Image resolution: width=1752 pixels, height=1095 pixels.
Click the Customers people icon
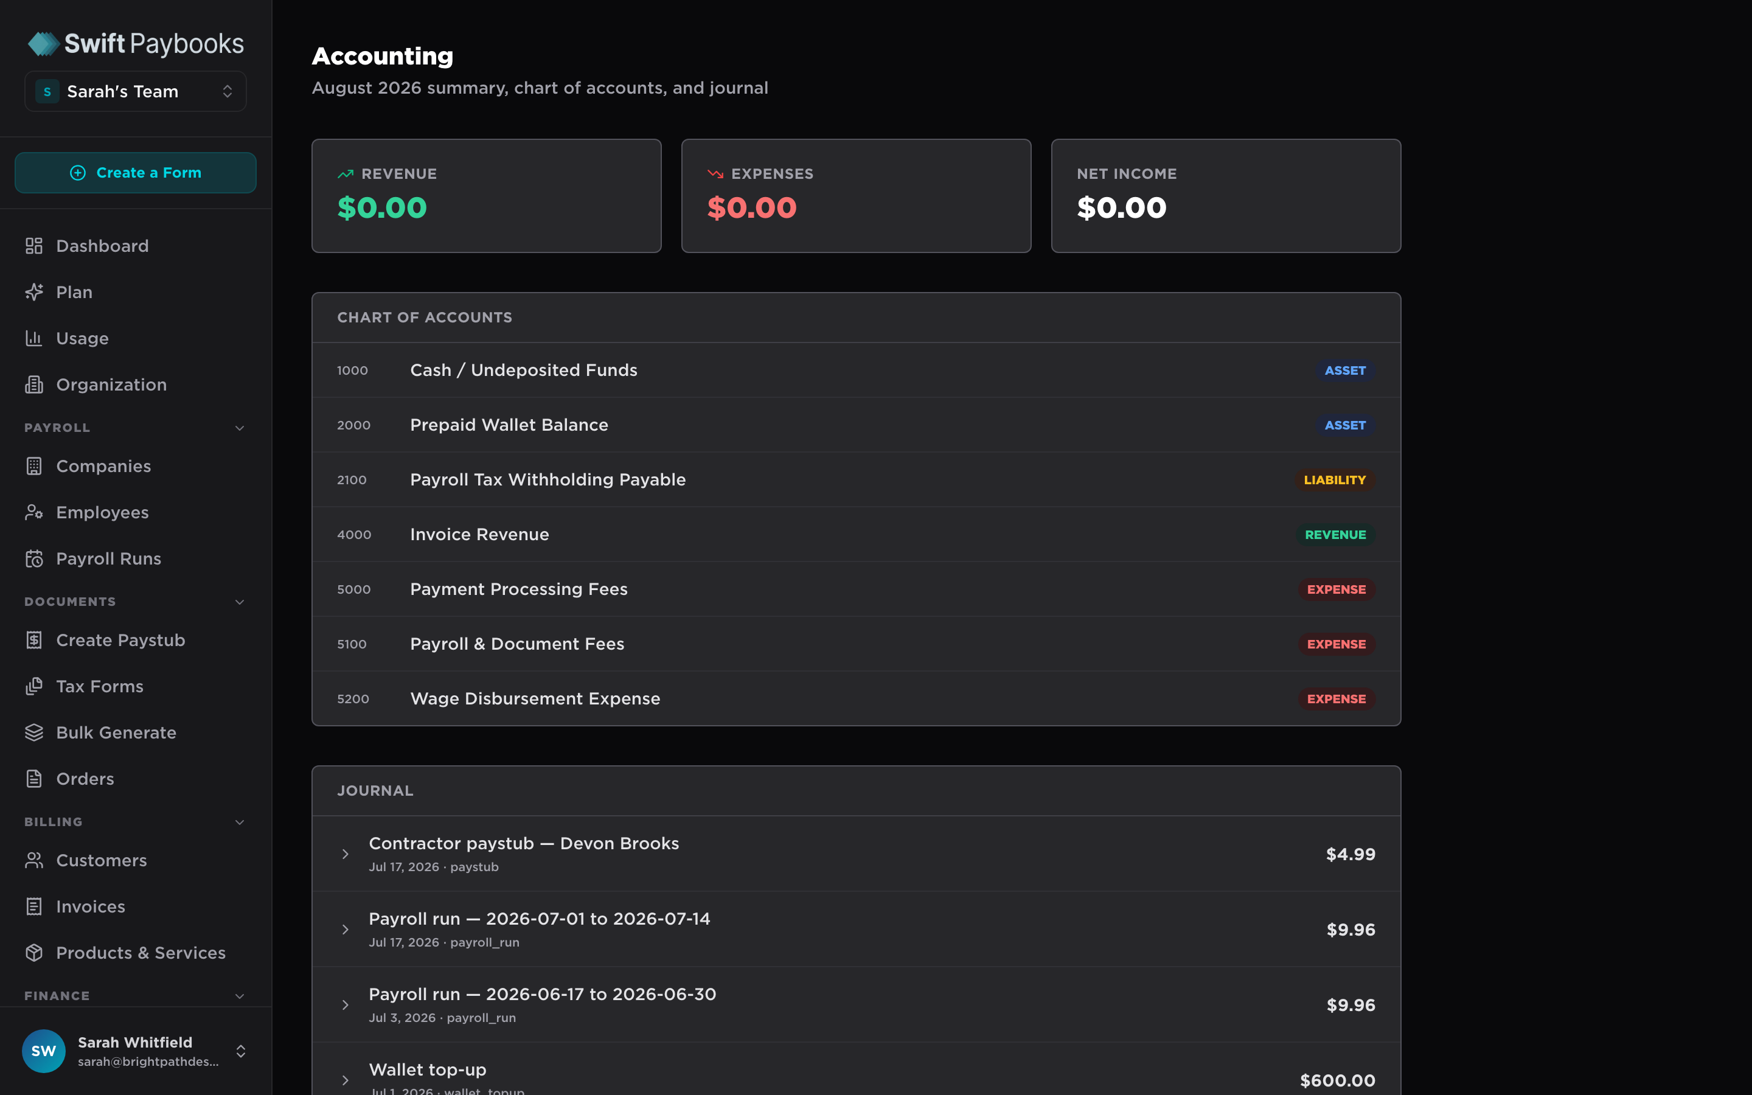coord(34,860)
